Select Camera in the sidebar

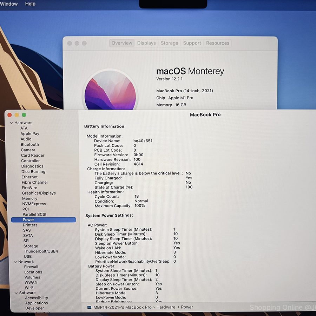(28, 150)
